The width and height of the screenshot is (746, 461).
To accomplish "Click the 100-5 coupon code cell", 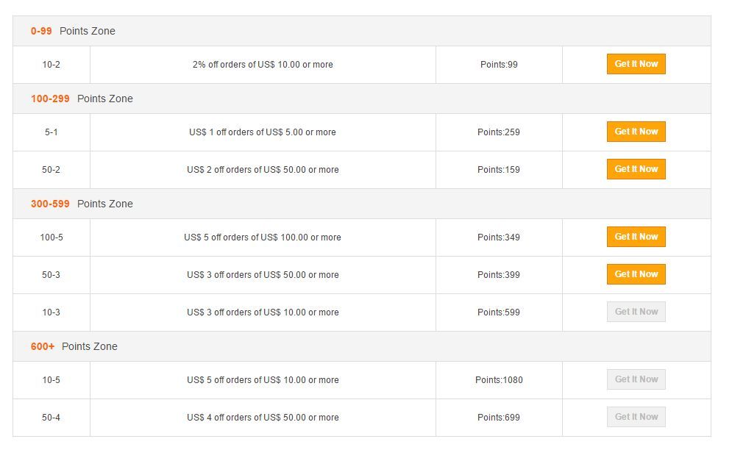I will tap(51, 237).
